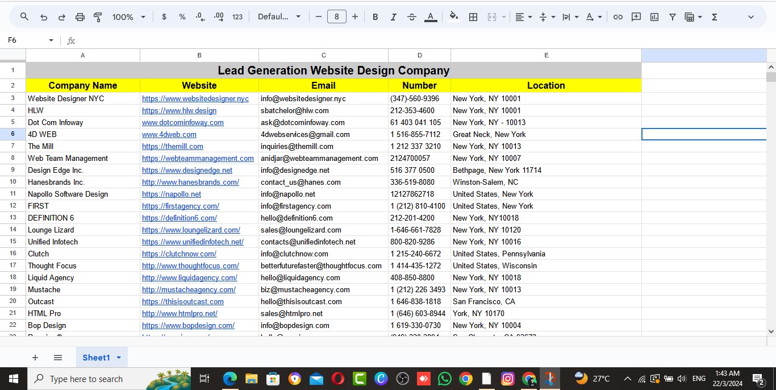Image resolution: width=776 pixels, height=390 pixels.
Task: Select the paint format tool
Action: (x=98, y=16)
